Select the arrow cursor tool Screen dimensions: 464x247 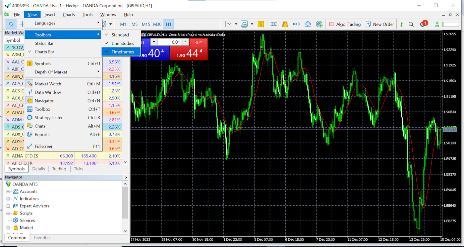point(11,24)
